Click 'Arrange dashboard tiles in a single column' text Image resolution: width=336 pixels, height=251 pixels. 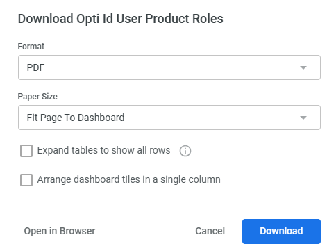[129, 179]
